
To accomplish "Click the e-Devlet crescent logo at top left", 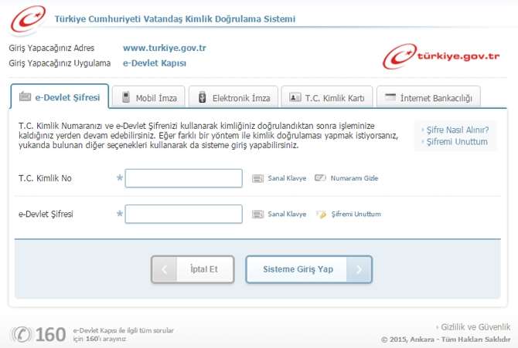I will pos(28,19).
